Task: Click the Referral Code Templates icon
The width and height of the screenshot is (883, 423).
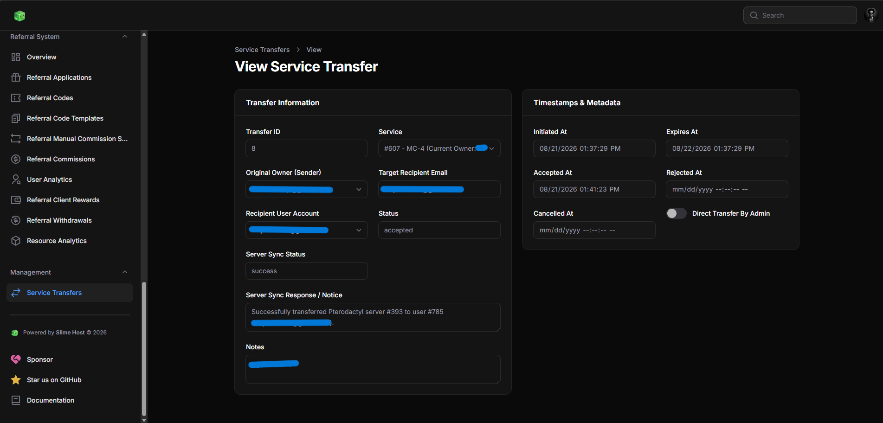Action: tap(16, 118)
